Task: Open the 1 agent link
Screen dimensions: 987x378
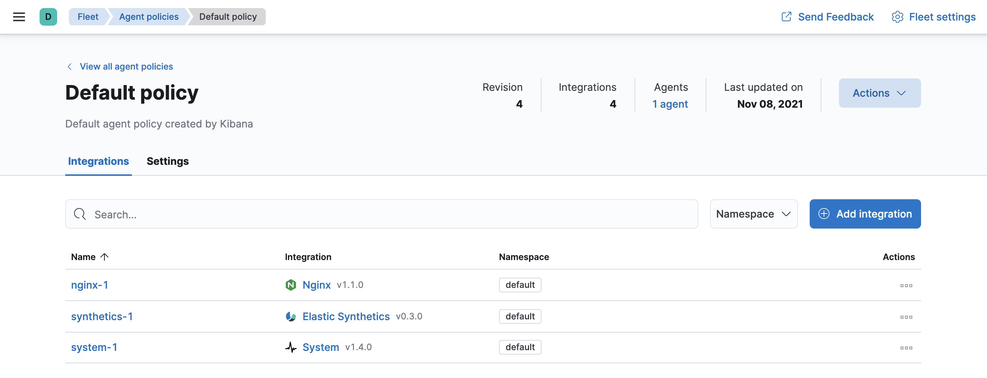Action: click(670, 103)
